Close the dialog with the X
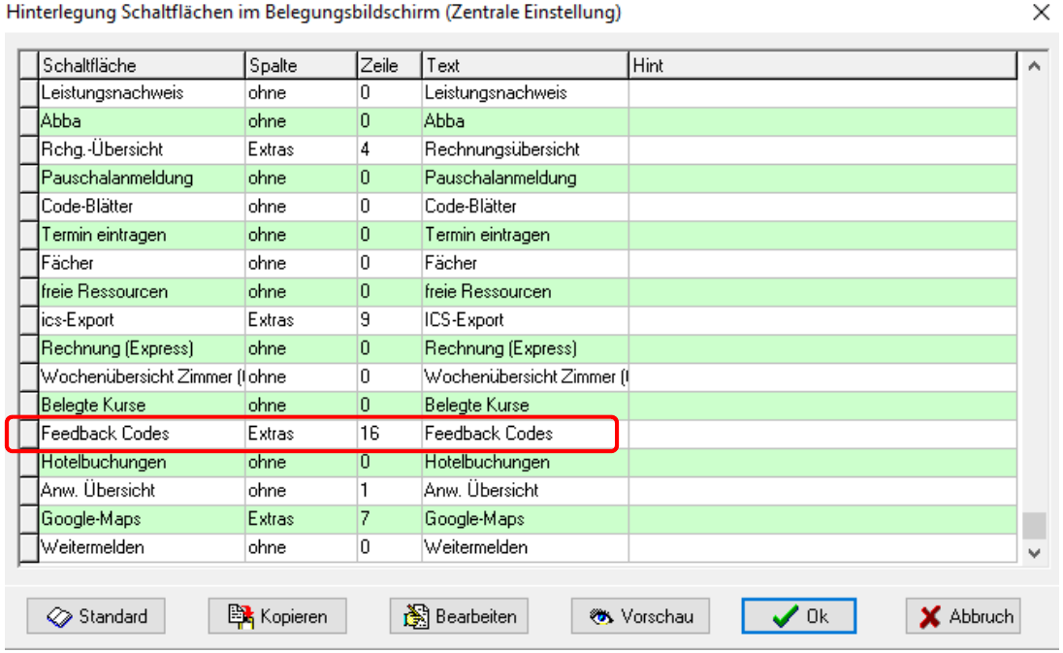This screenshot has height=653, width=1063. point(1042,13)
